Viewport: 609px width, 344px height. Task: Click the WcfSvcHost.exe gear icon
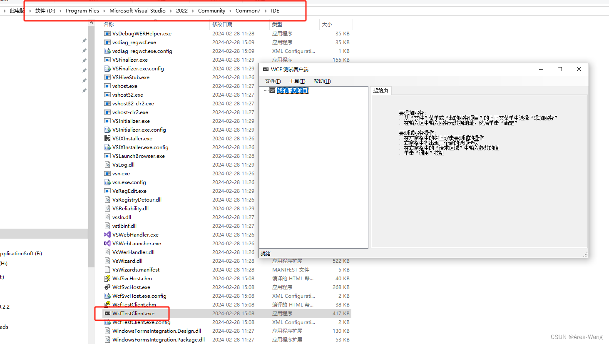coord(107,287)
